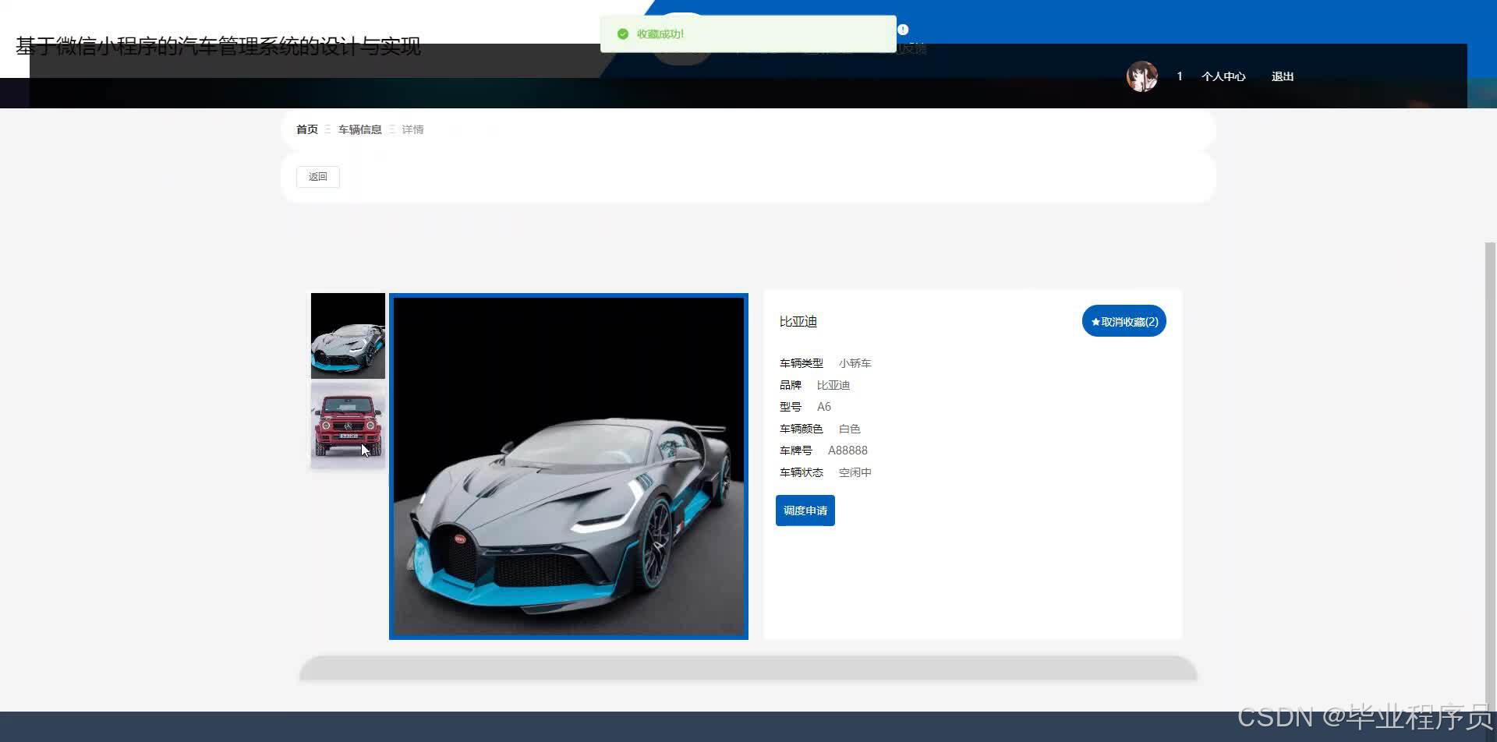Click the 调度申请 button
Screen dimensions: 1497x742
tap(805, 511)
